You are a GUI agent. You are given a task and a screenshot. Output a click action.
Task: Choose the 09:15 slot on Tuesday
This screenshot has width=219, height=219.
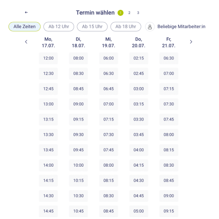click(x=79, y=120)
